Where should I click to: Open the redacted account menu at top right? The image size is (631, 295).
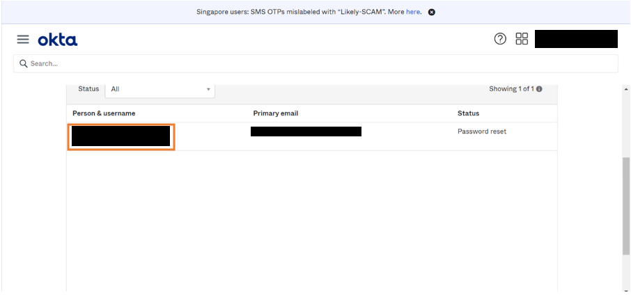[576, 39]
